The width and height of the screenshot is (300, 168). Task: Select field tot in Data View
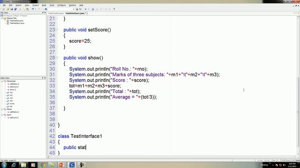[x=11, y=106]
